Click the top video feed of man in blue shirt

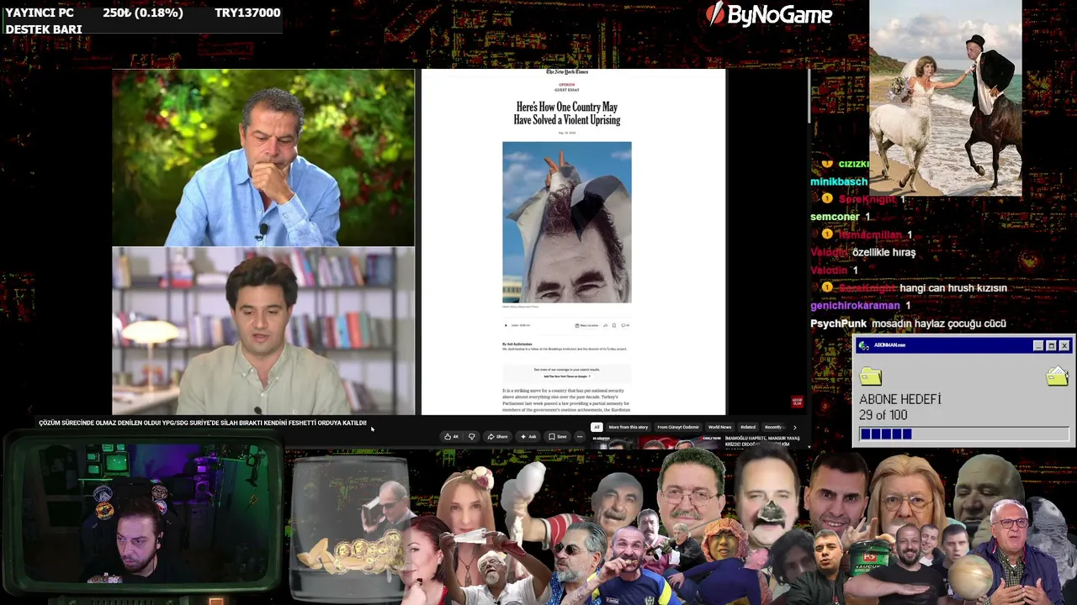[263, 158]
